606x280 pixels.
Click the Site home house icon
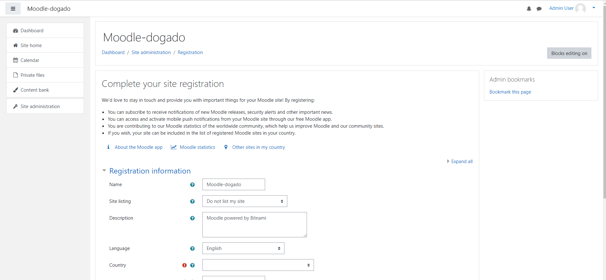(x=16, y=46)
